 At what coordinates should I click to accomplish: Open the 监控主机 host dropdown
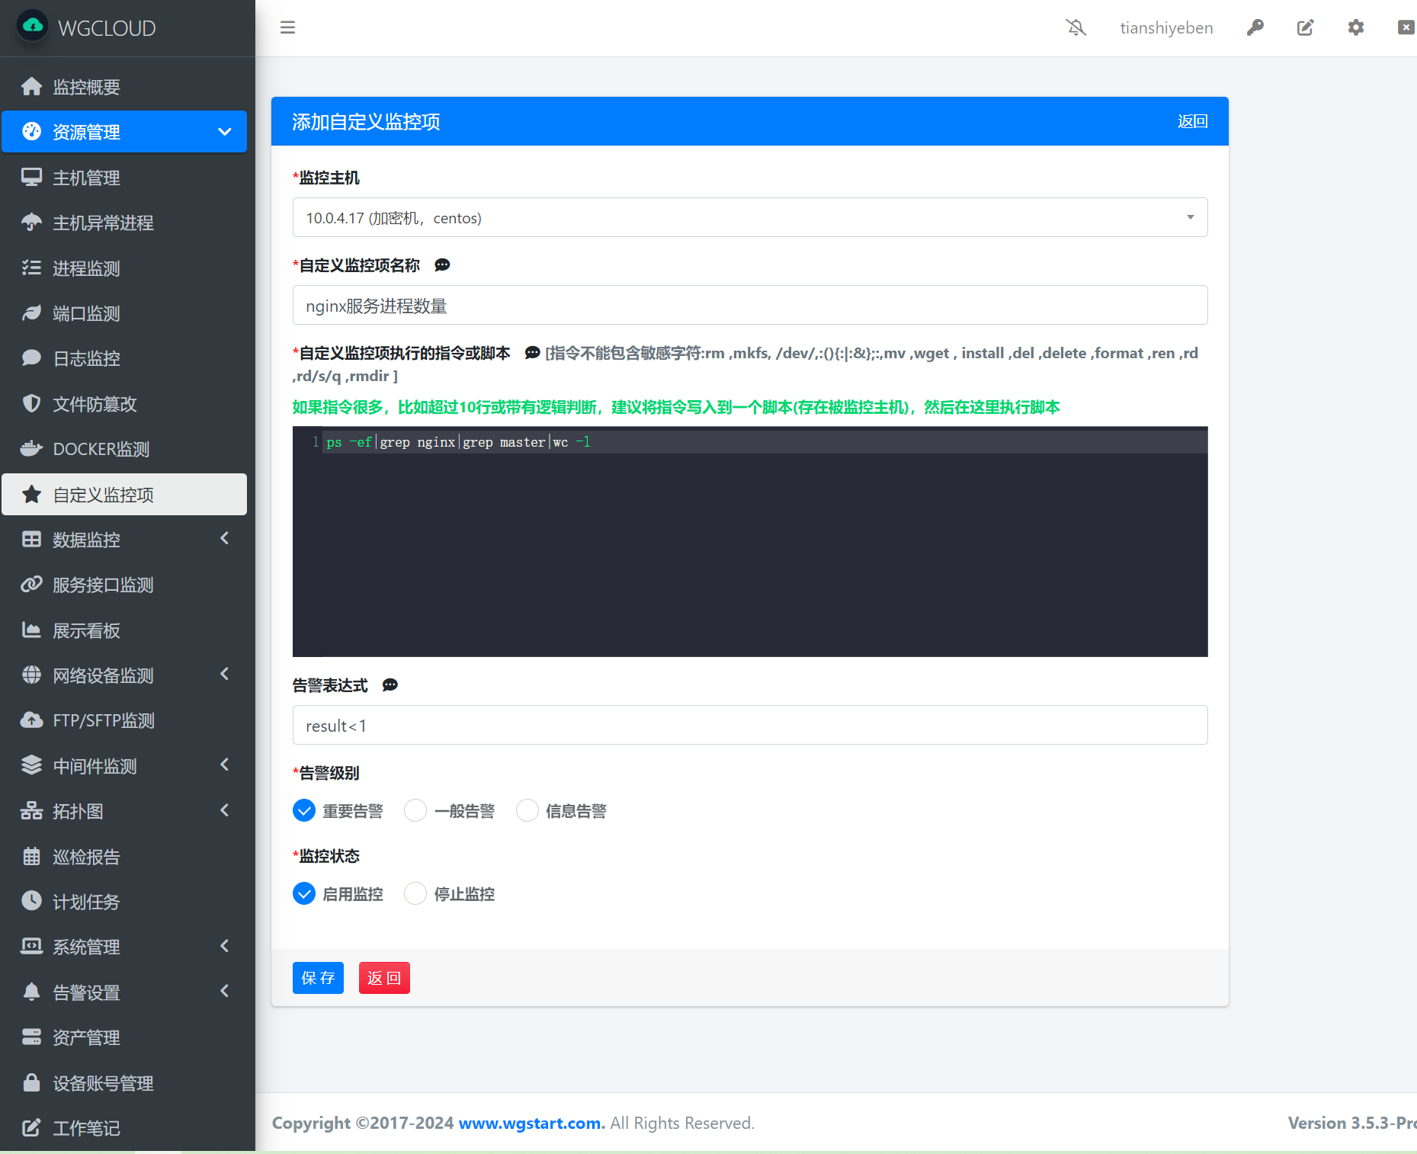pyautogui.click(x=750, y=218)
